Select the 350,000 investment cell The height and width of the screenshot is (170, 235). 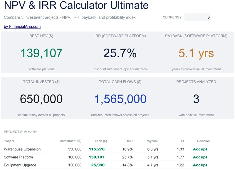(75, 149)
